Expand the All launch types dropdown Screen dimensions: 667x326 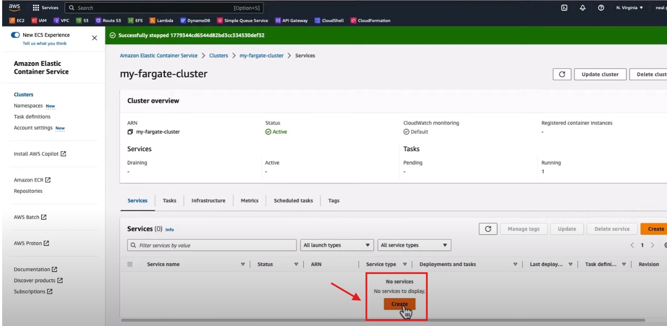click(x=337, y=245)
